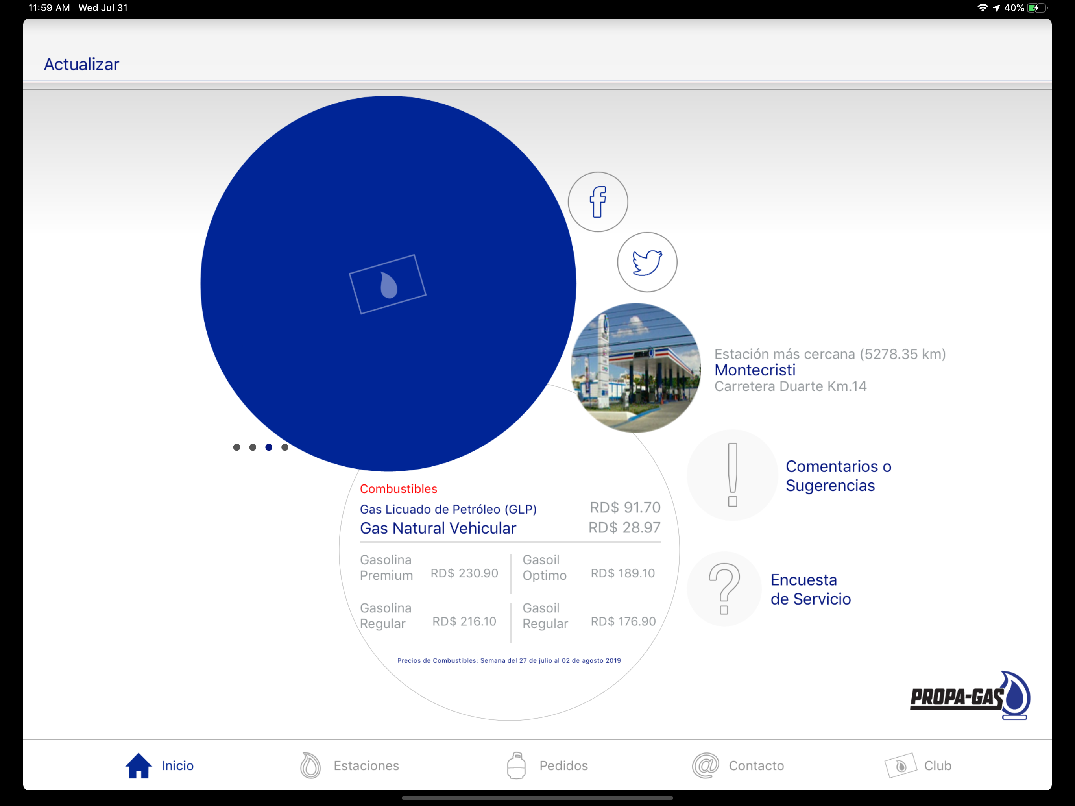The image size is (1075, 806).
Task: Tap the 40% battery percentage
Action: point(1014,8)
